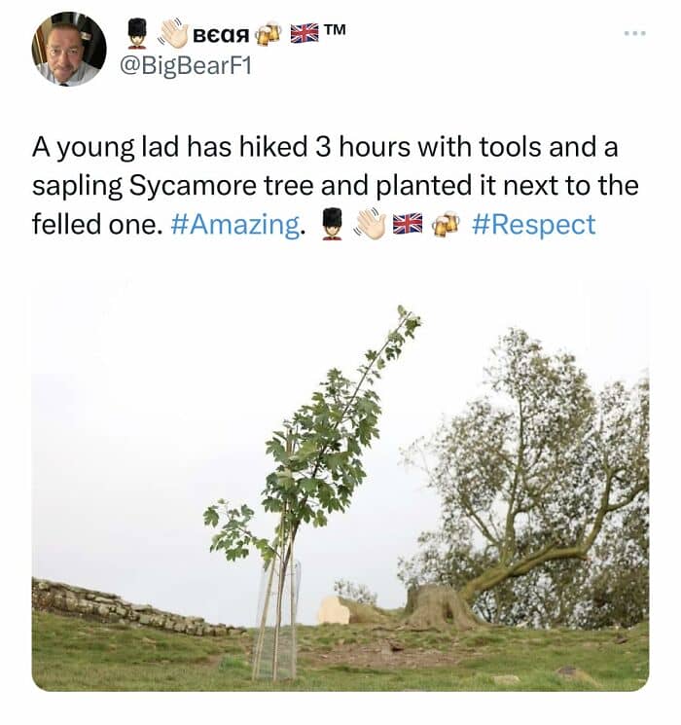This screenshot has width=681, height=725.
Task: Click beer mugs emoji in display name
Action: coord(268,34)
